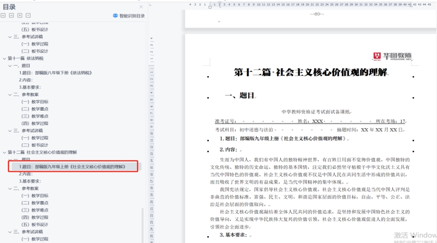Image resolution: width=437 pixels, height=243 pixels.
Task: Click the collapse-all up-chevron icon in 目录 toolbar
Action: tap(12, 15)
